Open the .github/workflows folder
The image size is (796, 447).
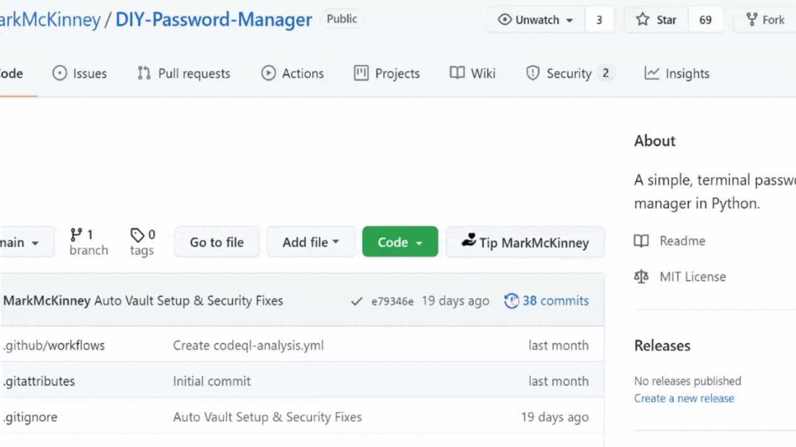(x=54, y=345)
